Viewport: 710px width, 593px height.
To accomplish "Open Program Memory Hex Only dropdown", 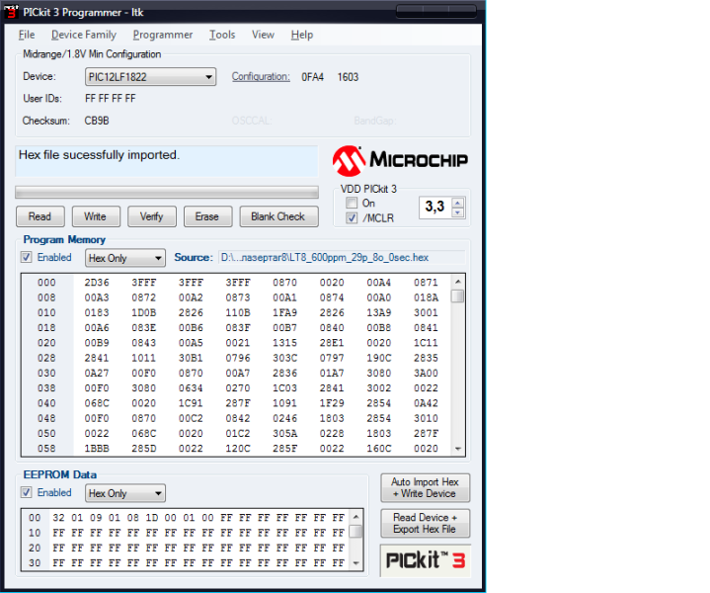I will [125, 258].
